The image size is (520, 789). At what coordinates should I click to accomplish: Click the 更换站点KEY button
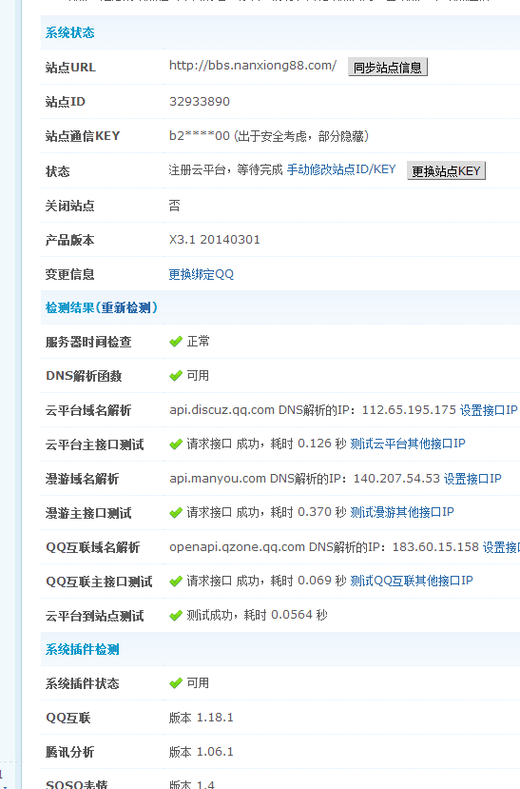446,170
